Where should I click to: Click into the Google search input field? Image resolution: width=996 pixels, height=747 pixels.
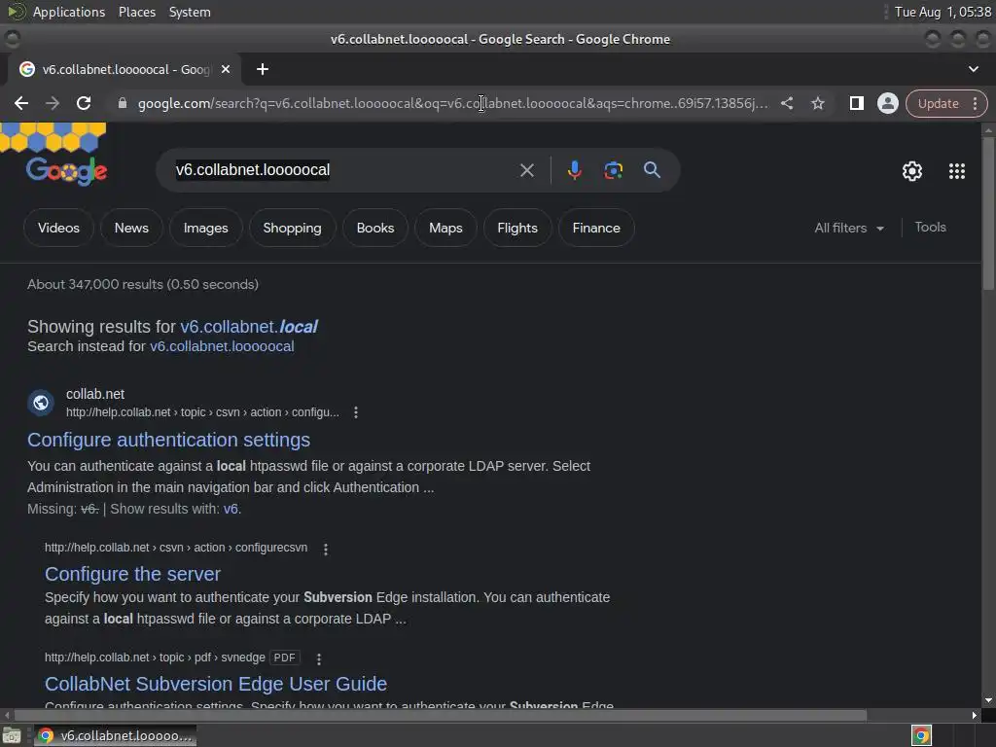(x=343, y=170)
